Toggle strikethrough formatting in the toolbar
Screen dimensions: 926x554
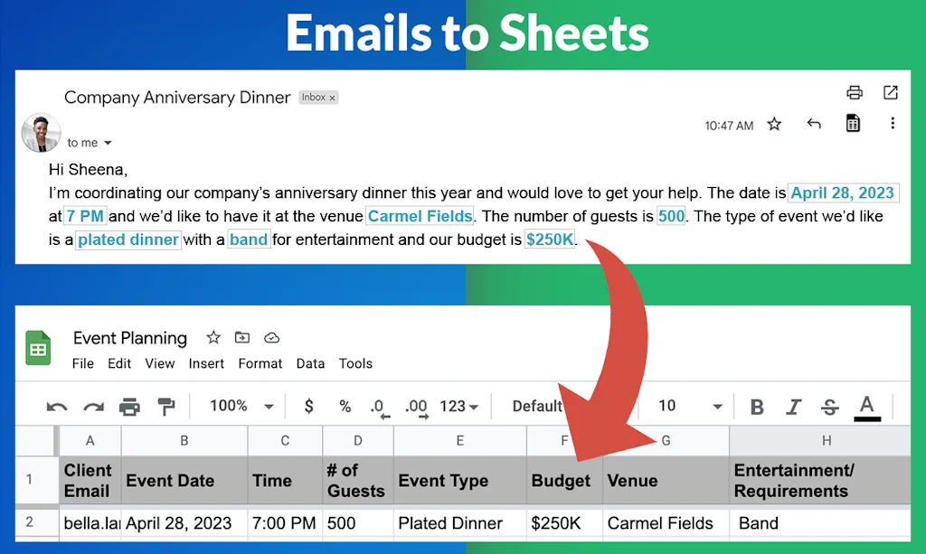coord(829,407)
